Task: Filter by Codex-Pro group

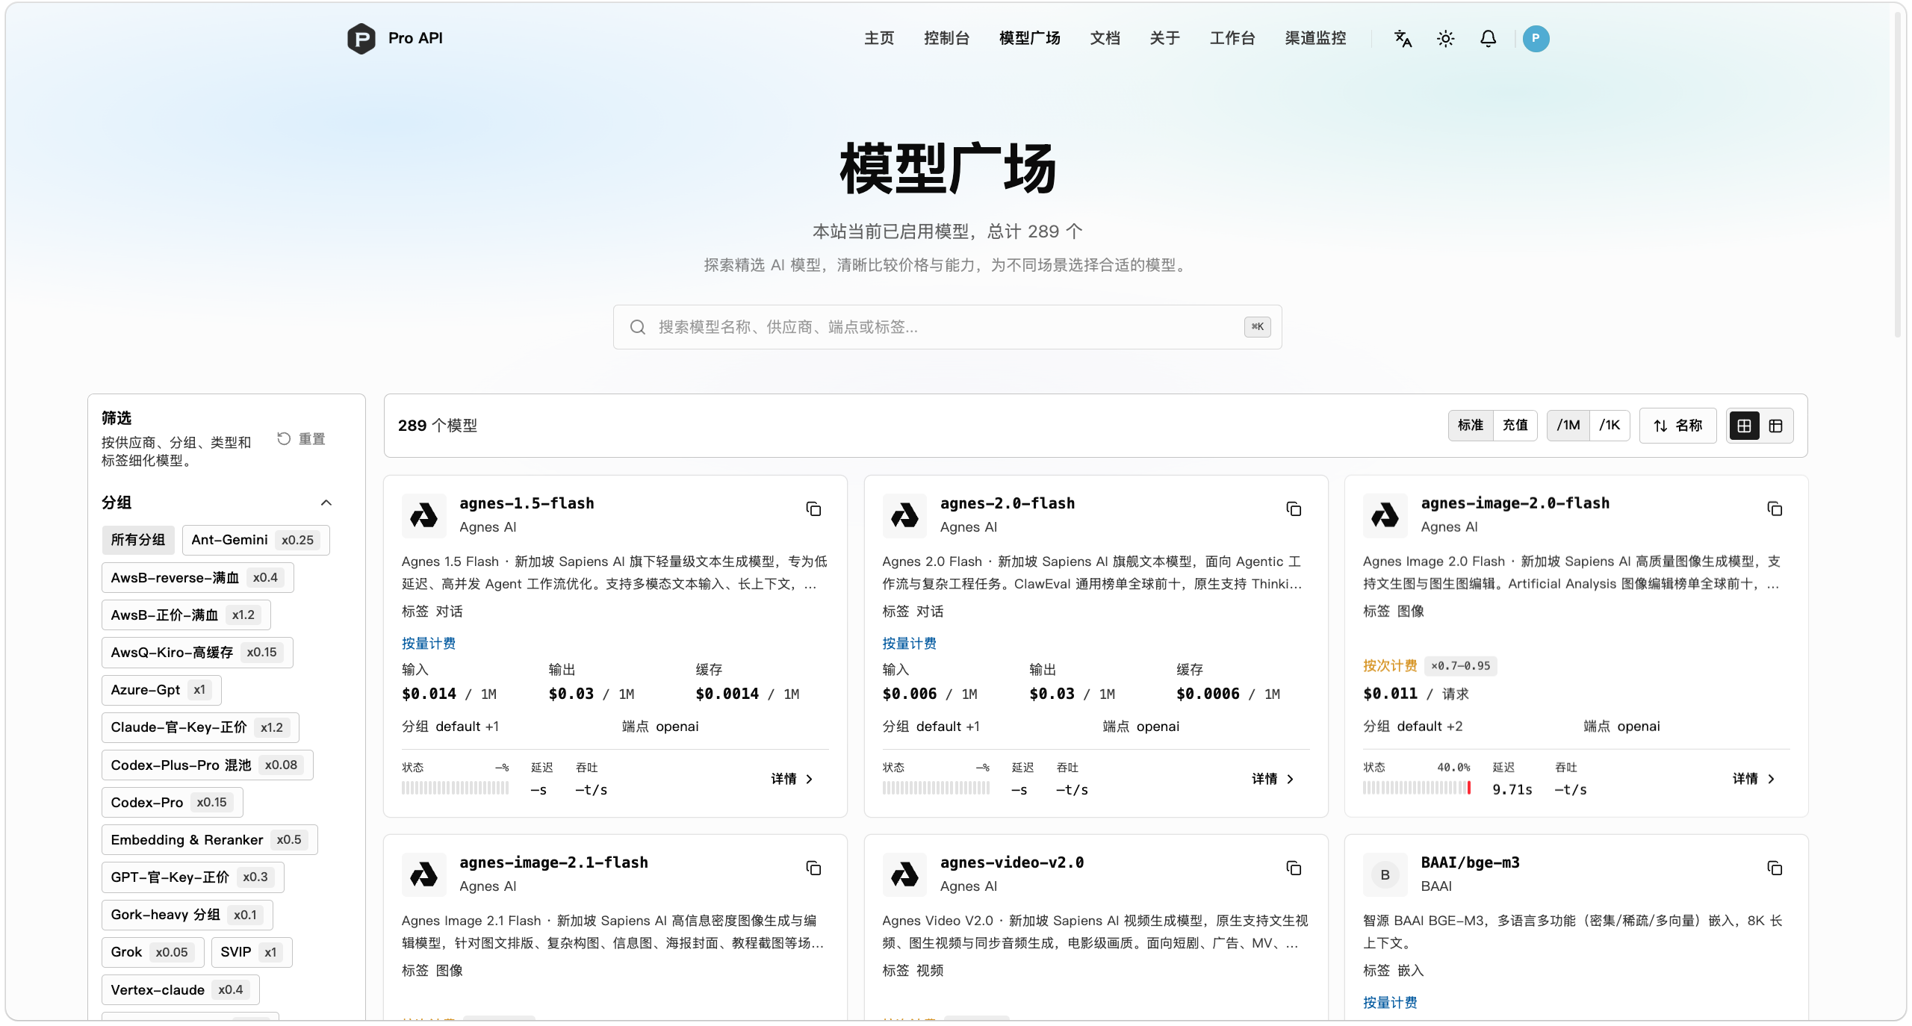Action: [172, 803]
